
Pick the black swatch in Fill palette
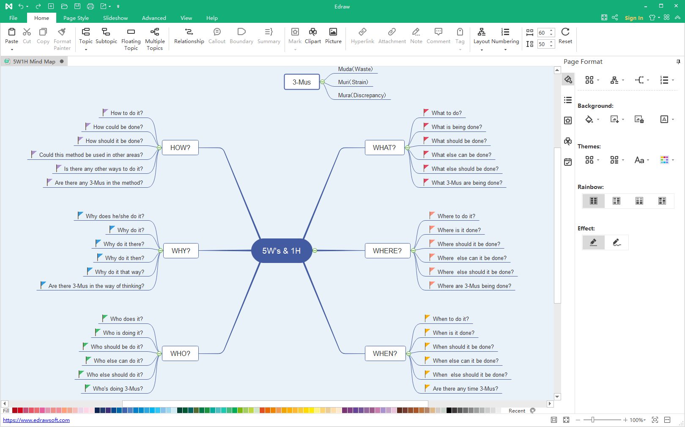[449, 411]
